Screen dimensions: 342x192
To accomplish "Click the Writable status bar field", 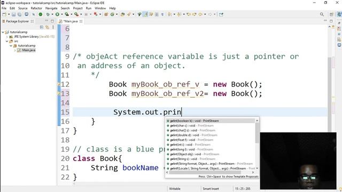I will tap(175, 189).
